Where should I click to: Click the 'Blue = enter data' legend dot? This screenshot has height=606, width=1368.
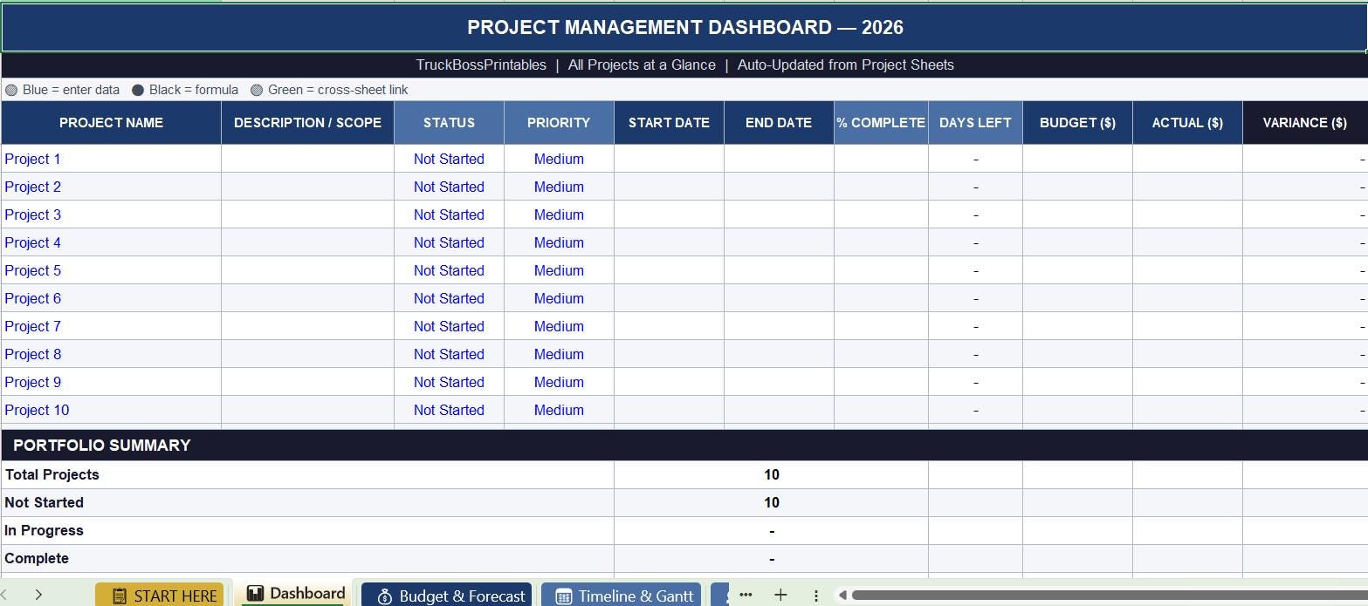click(x=11, y=90)
